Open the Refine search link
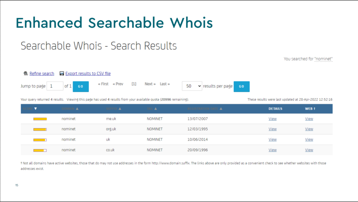The image size is (358, 202). coord(42,73)
